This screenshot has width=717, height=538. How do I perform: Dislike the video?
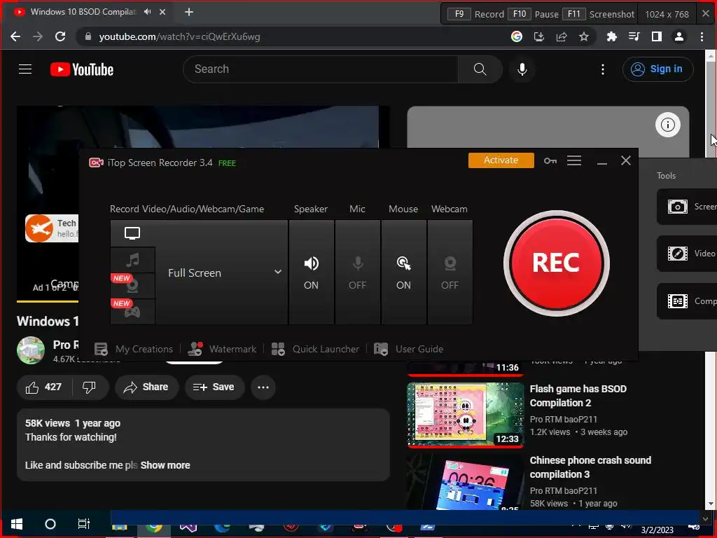(89, 387)
